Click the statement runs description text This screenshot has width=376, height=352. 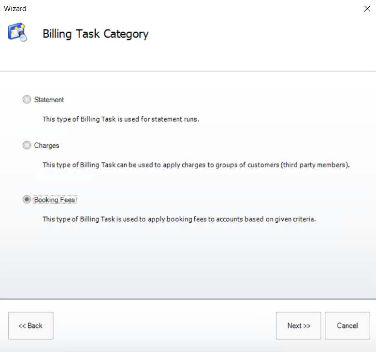121,119
